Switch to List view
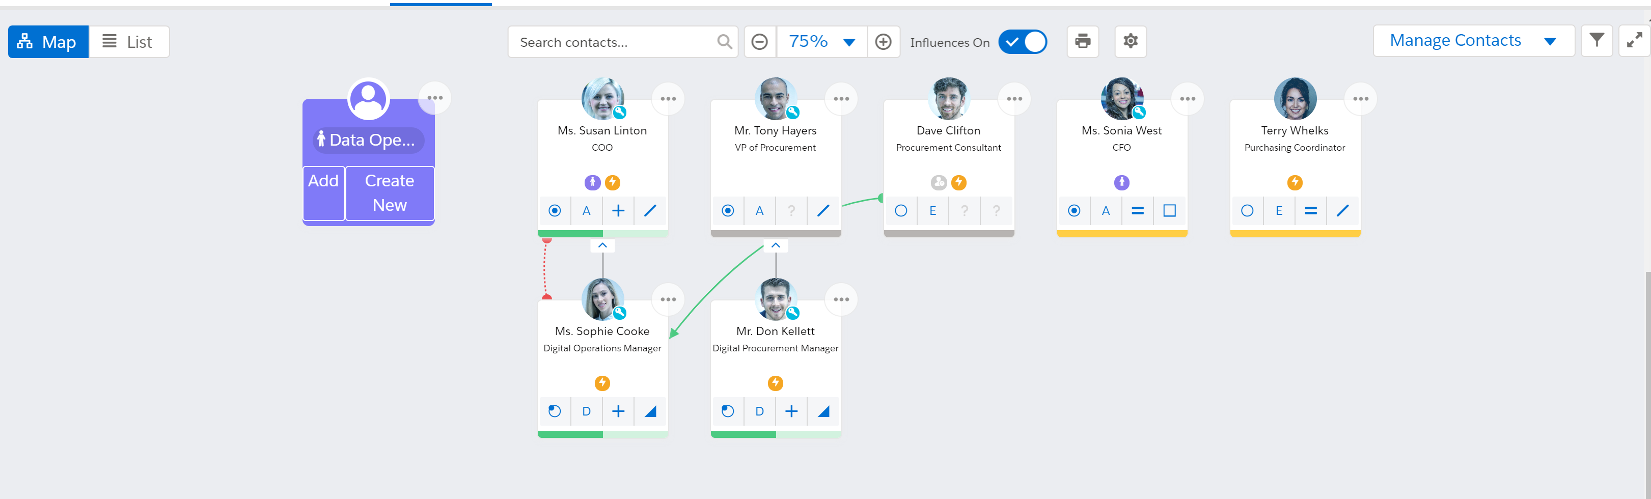The width and height of the screenshot is (1651, 499). [x=129, y=42]
